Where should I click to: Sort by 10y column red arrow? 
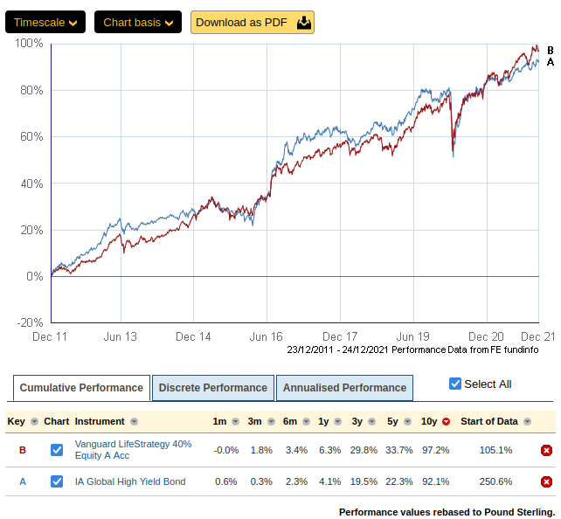click(446, 422)
